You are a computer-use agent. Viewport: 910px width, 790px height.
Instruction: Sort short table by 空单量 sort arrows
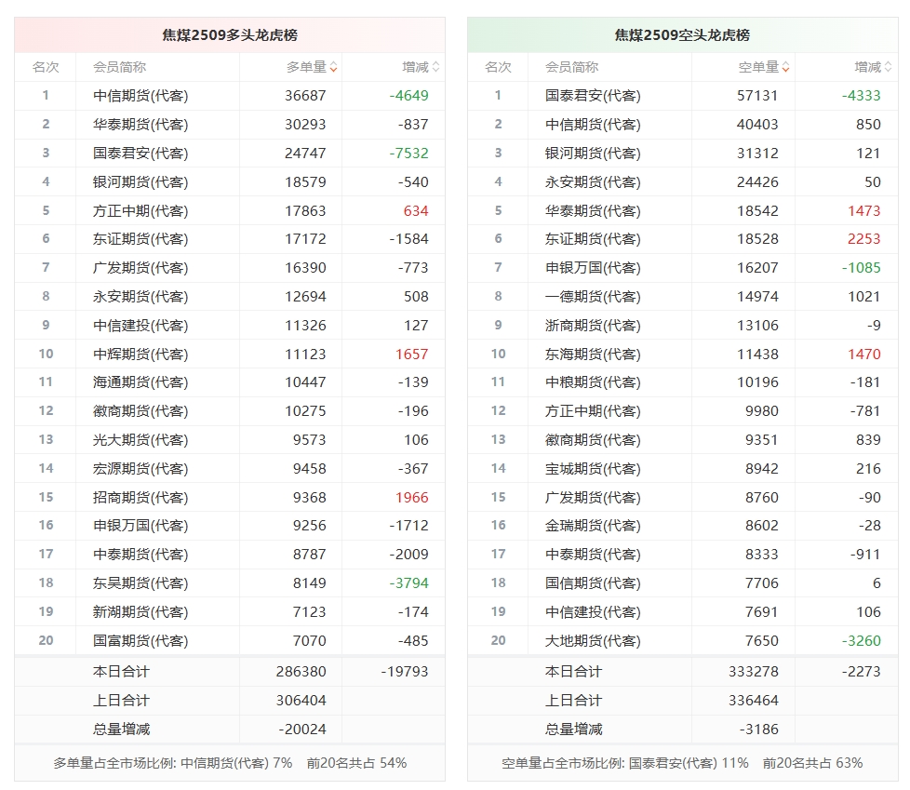pyautogui.click(x=786, y=67)
